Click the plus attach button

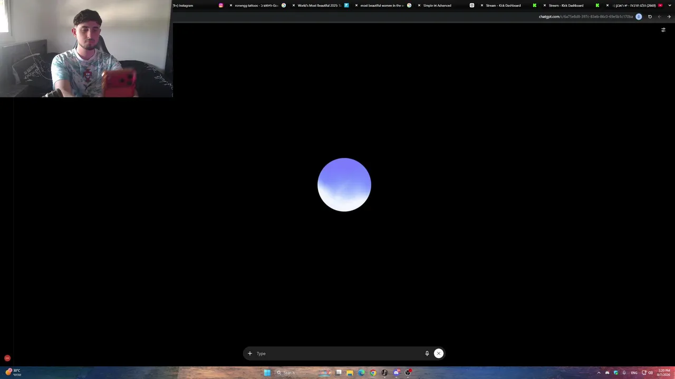click(250, 354)
